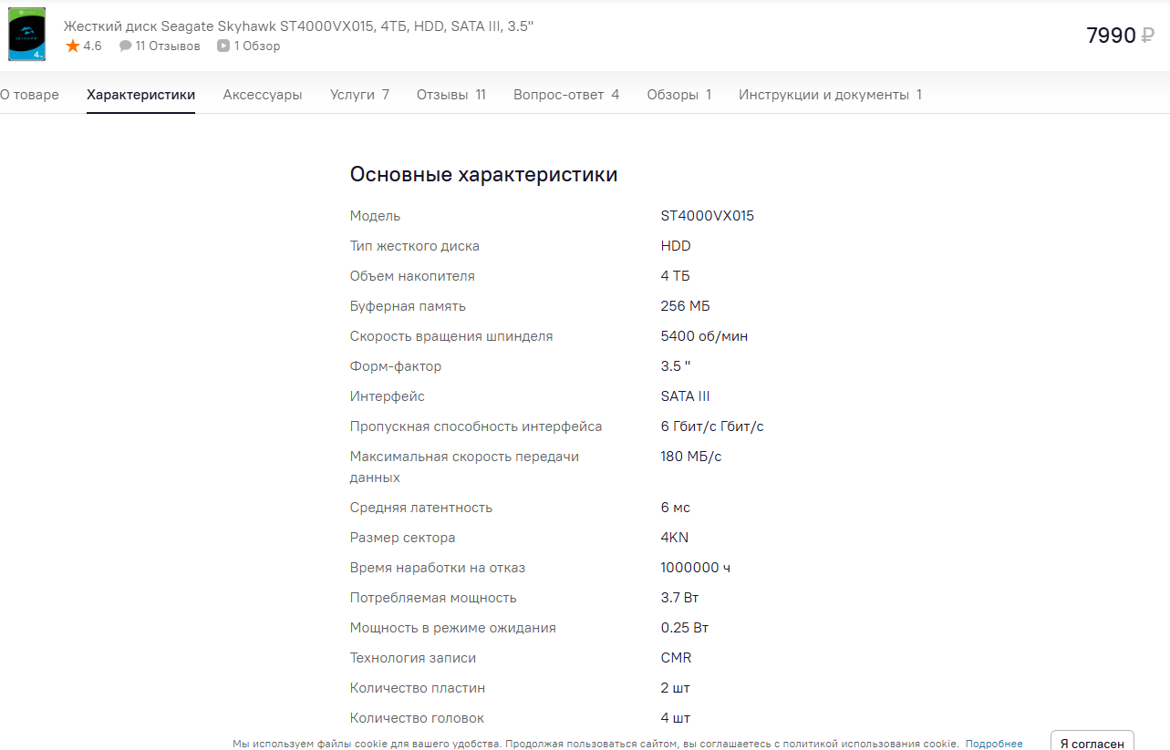The image size is (1170, 750).
Task: Click the Seagate Skyhawk product thumbnail image
Action: [x=26, y=34]
